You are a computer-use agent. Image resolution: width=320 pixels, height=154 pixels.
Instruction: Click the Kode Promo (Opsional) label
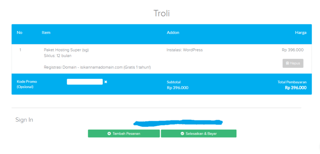click(27, 84)
